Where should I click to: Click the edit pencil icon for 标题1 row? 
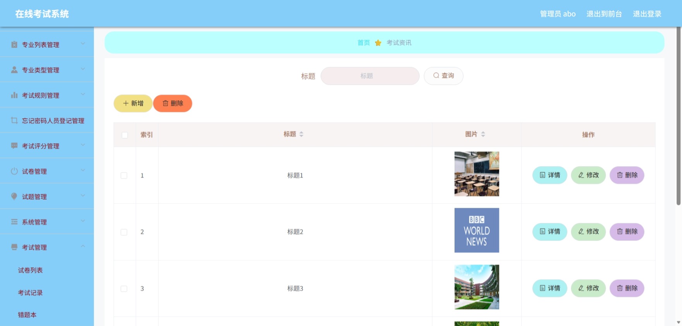tap(581, 175)
